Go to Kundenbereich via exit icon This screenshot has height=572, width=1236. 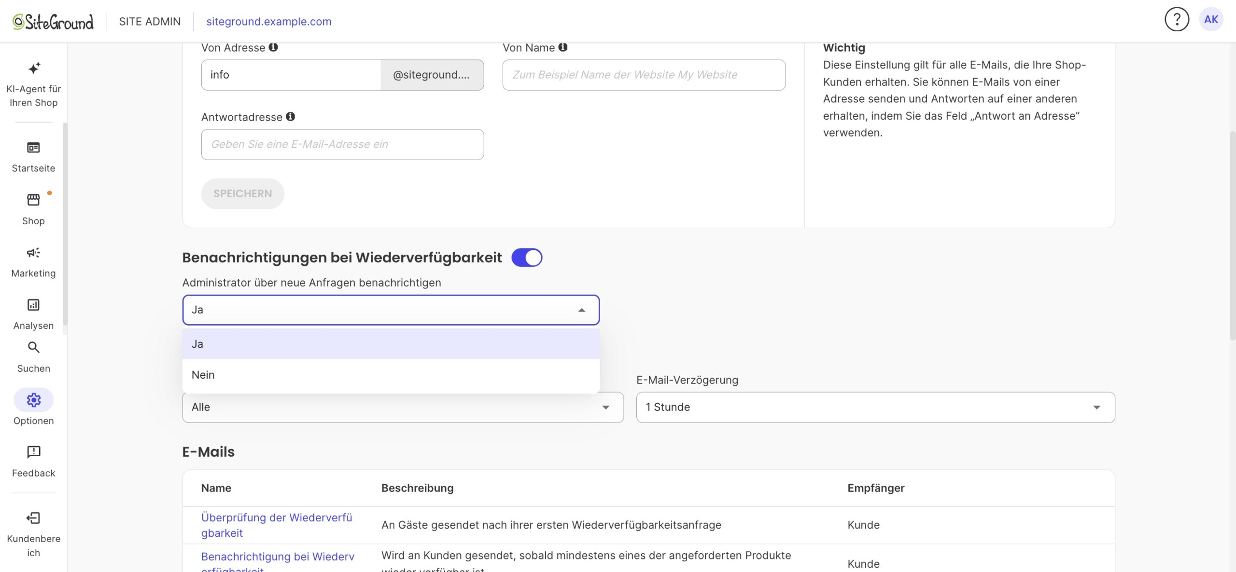click(33, 518)
